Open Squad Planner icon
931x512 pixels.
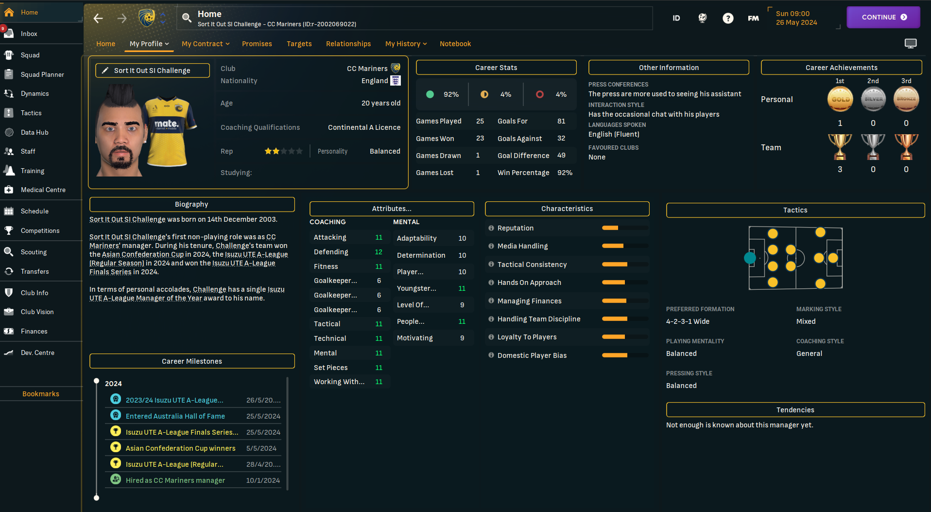9,74
